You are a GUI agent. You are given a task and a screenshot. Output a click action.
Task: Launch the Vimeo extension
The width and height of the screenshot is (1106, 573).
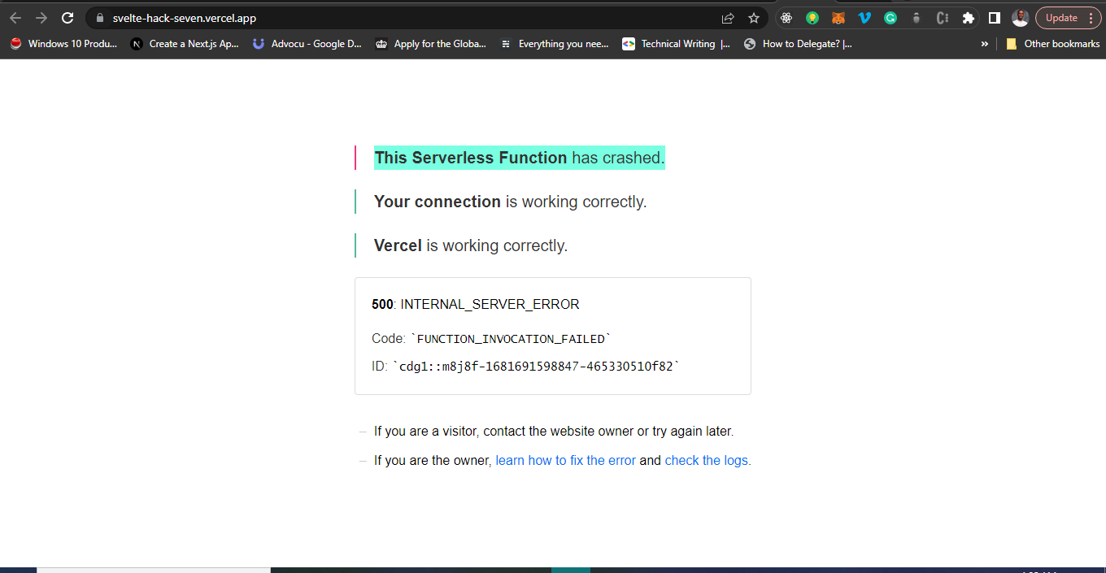tap(864, 17)
